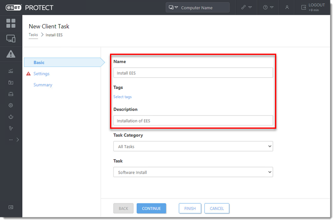Viewport: 335px width, 222px height.
Task: Click the CANCEL button
Action: (x=217, y=208)
